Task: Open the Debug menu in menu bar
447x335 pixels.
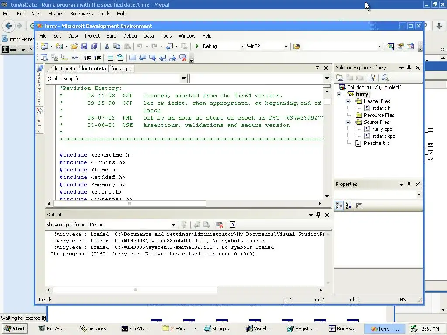Action: 130,36
